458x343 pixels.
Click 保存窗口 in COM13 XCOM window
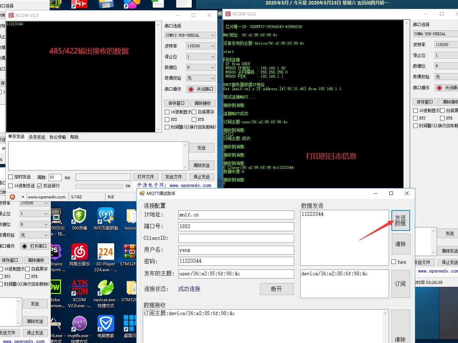pyautogui.click(x=176, y=103)
